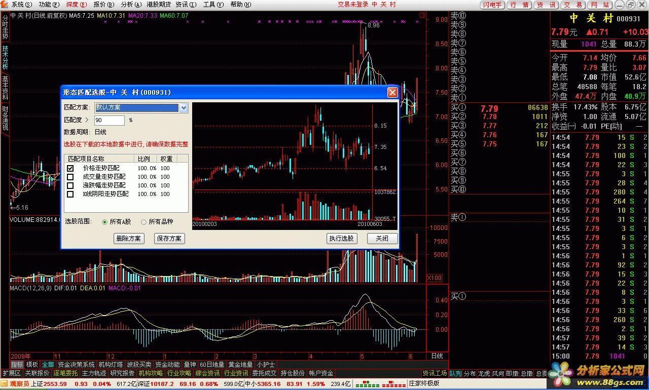649x390 pixels.
Task: Select the 波段买卖 indicator tab
Action: click(139, 365)
